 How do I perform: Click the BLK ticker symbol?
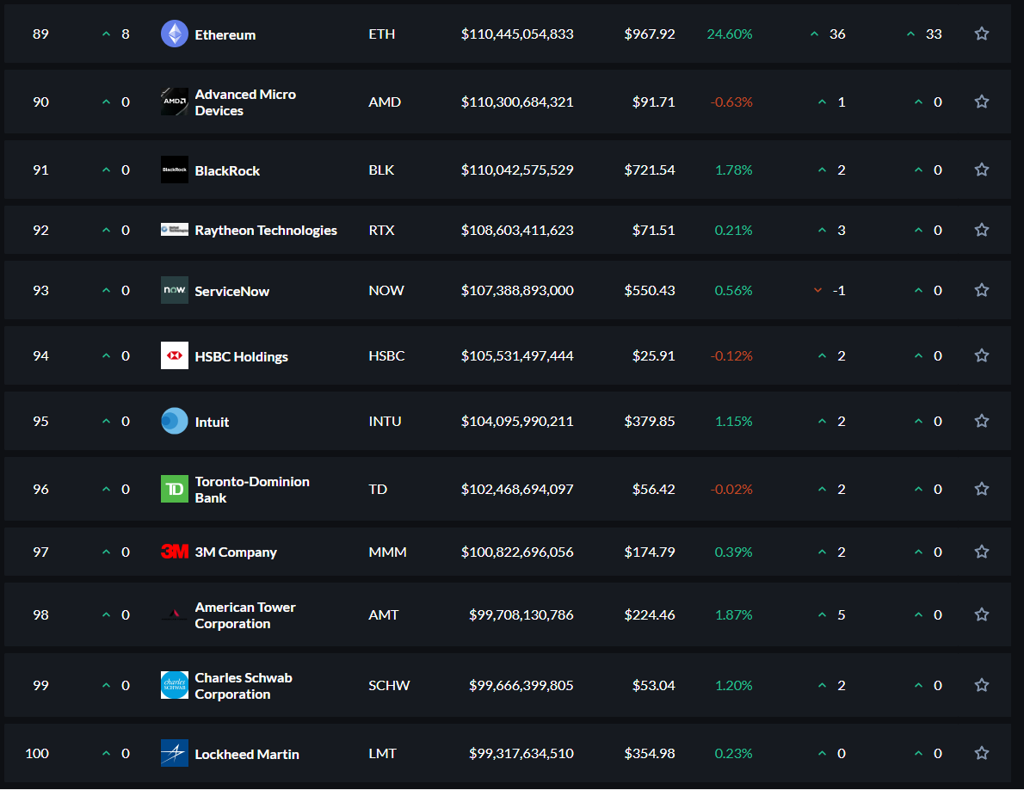coord(381,170)
